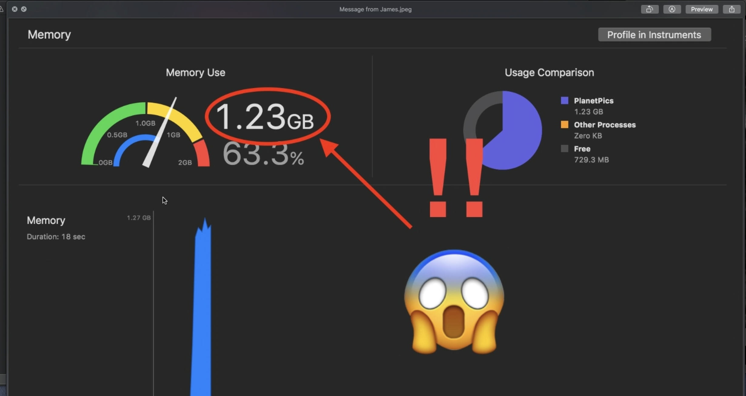Click the full screen icon beside close
The width and height of the screenshot is (746, 396).
(24, 9)
